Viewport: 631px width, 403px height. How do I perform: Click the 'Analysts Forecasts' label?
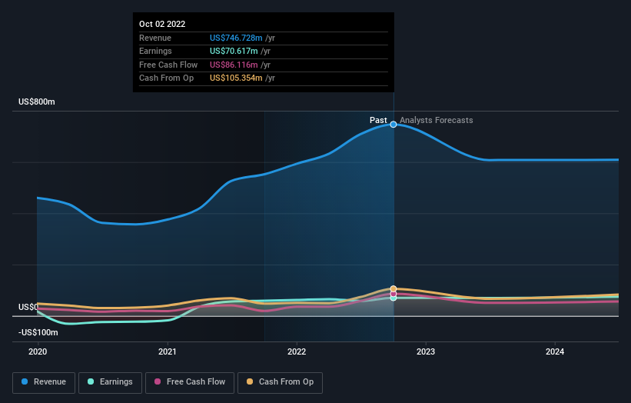tap(437, 120)
